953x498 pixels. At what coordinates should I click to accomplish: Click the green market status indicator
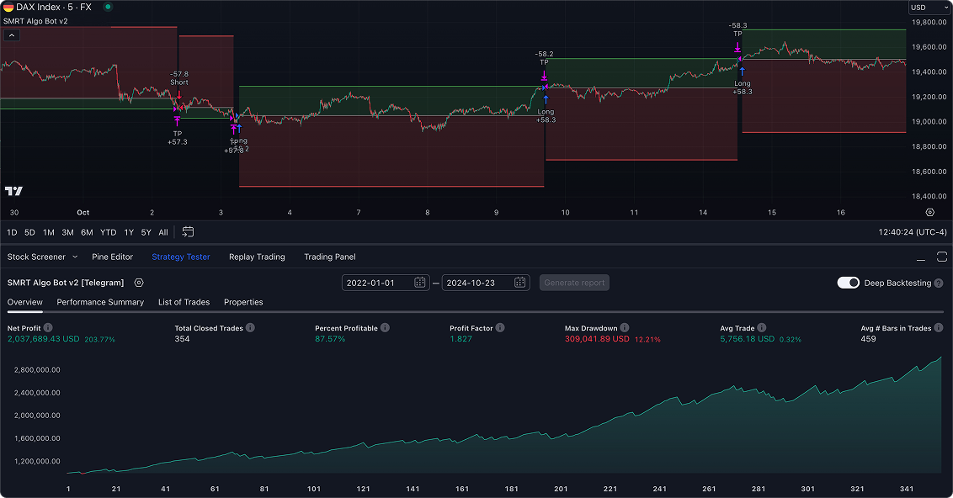tap(107, 7)
